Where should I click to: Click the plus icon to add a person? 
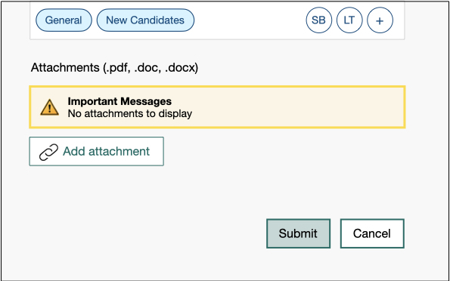[380, 20]
